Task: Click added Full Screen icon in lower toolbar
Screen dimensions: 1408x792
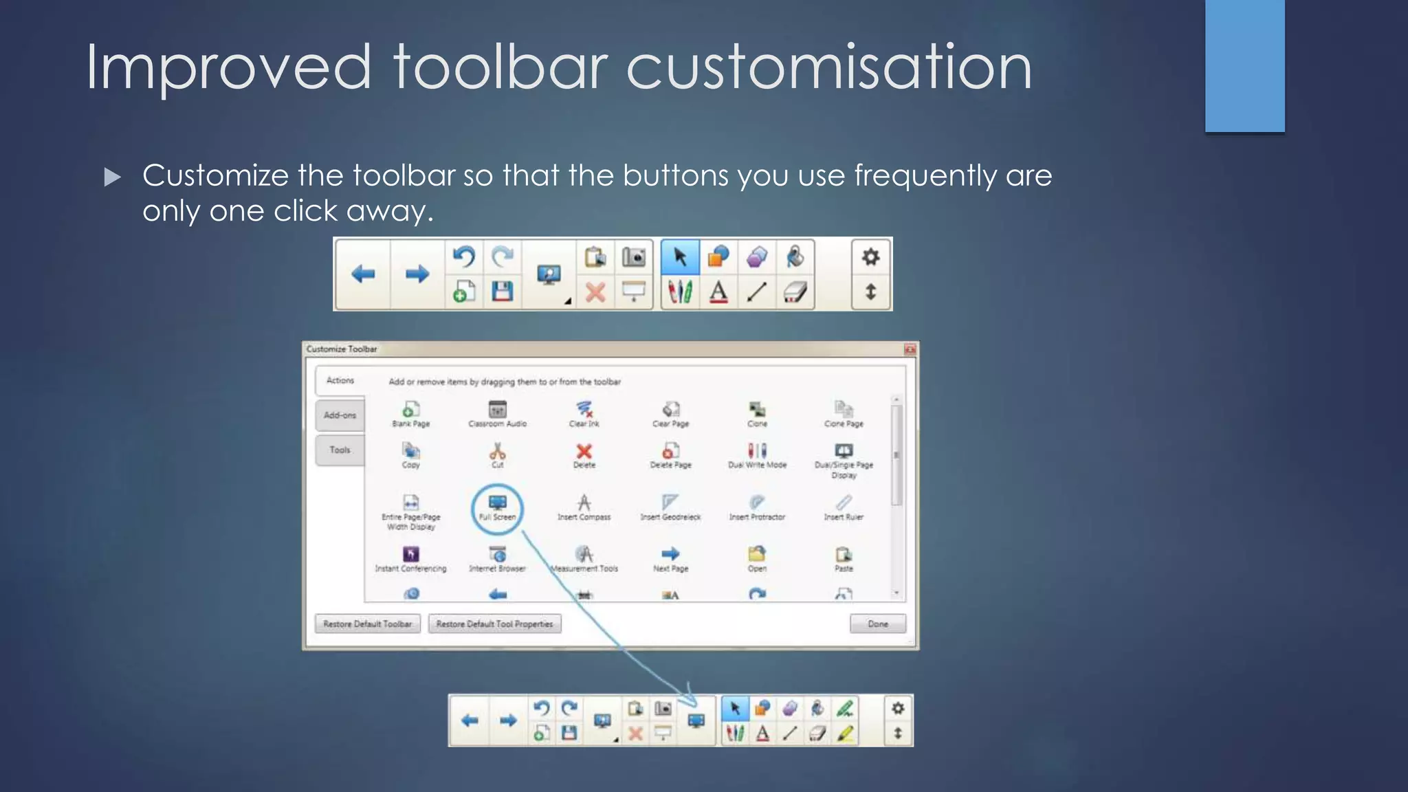Action: pos(696,720)
